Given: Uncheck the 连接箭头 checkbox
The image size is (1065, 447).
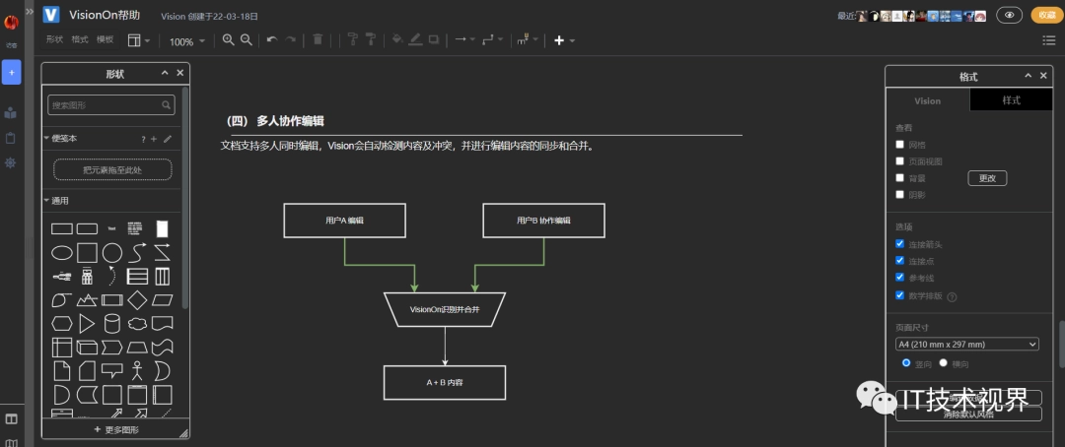Looking at the screenshot, I should point(900,243).
